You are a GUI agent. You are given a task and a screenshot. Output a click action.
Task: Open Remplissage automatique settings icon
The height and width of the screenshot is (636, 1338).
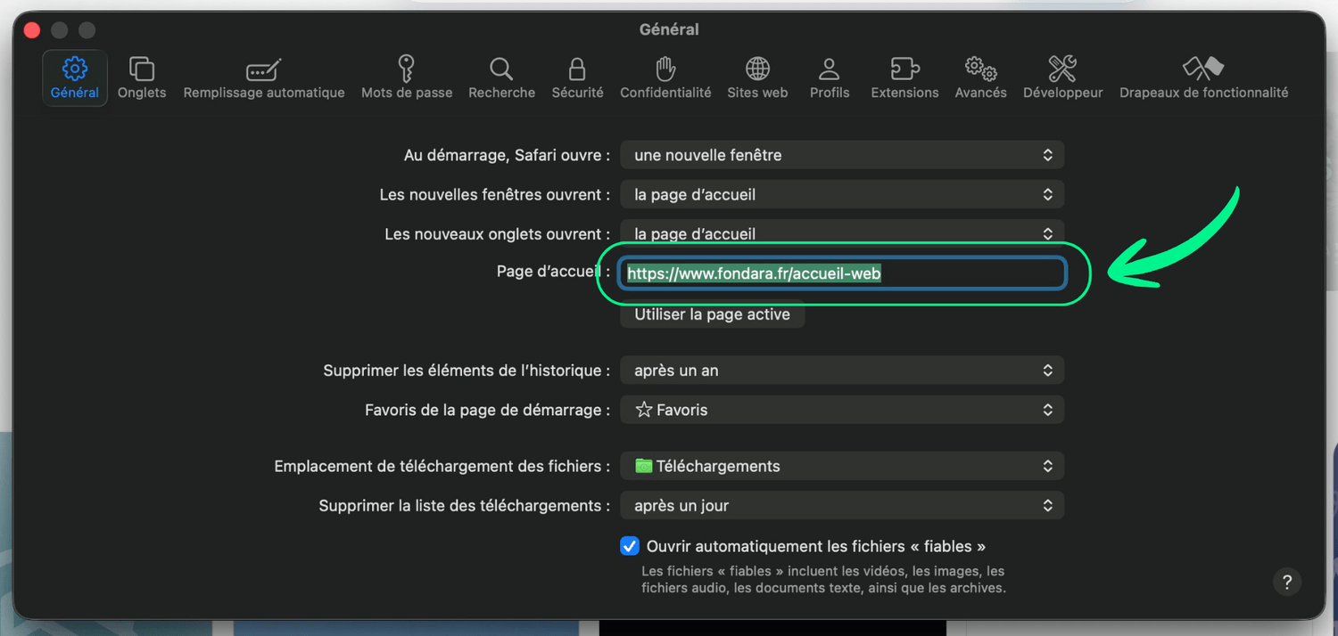point(264,69)
